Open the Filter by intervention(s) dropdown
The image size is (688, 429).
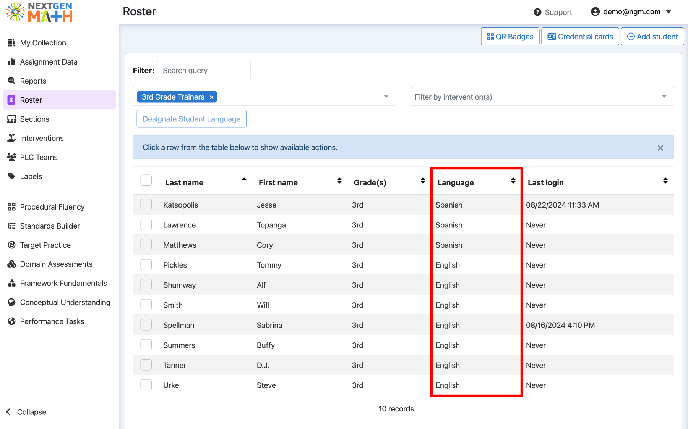[x=542, y=97]
